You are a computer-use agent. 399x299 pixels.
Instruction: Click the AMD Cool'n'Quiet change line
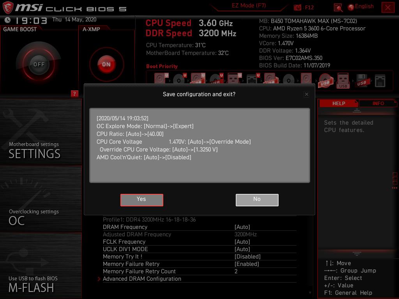click(144, 157)
